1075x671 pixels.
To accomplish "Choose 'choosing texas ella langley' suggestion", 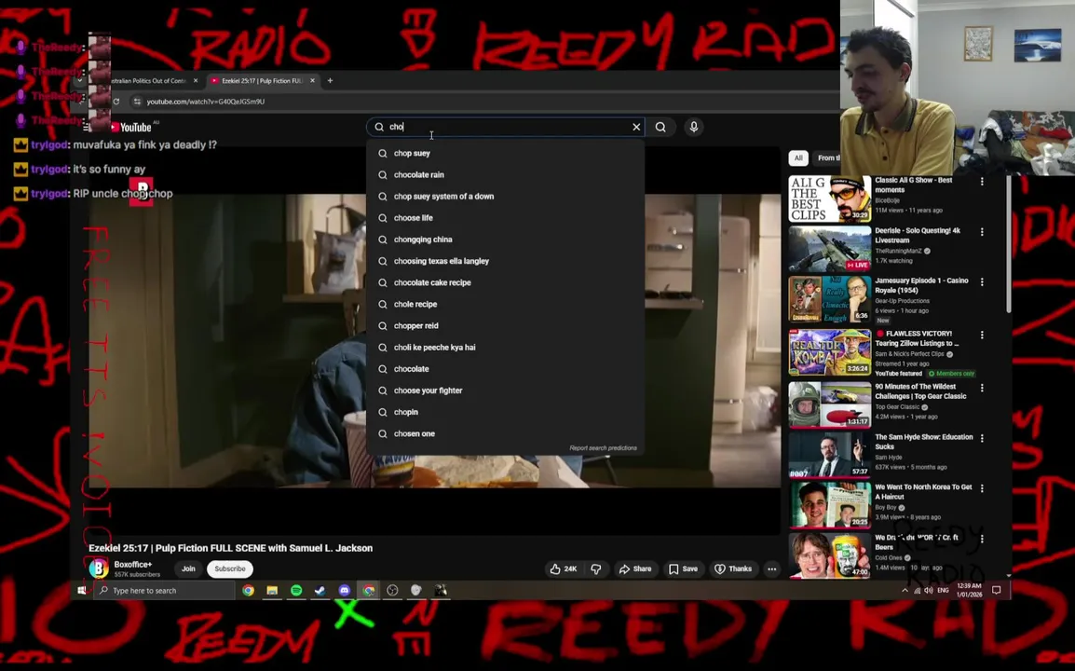I will [506, 261].
